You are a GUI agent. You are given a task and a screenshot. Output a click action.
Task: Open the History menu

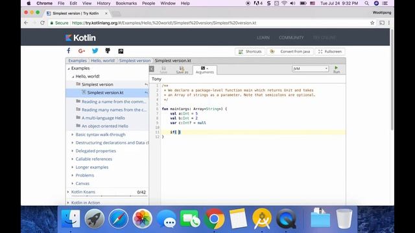[x=104, y=3]
